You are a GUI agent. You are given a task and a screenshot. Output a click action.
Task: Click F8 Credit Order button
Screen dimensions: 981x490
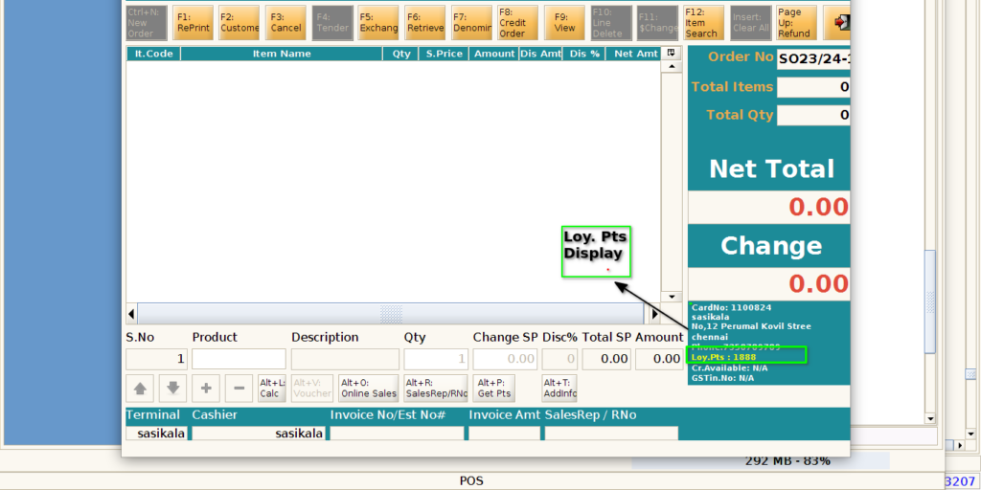coord(518,23)
